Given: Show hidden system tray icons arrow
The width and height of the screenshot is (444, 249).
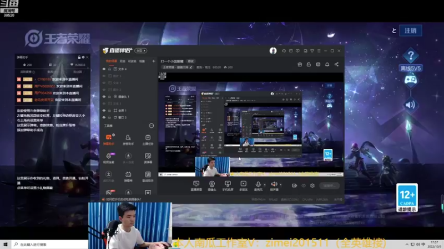Looking at the screenshot, I should (x=407, y=244).
